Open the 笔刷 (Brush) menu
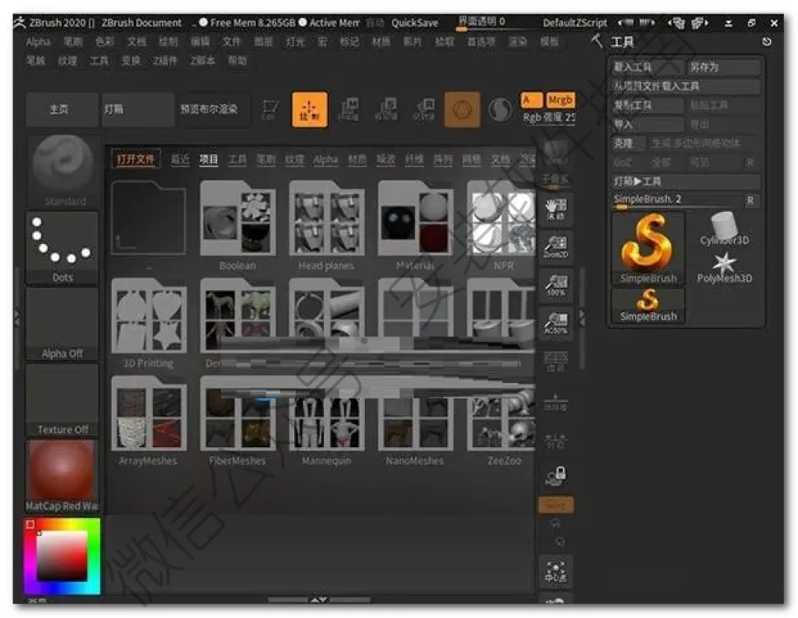 pyautogui.click(x=72, y=42)
